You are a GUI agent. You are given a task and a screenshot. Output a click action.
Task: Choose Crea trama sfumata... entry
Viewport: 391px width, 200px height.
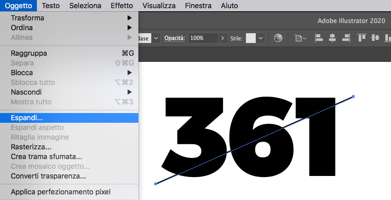(69, 157)
